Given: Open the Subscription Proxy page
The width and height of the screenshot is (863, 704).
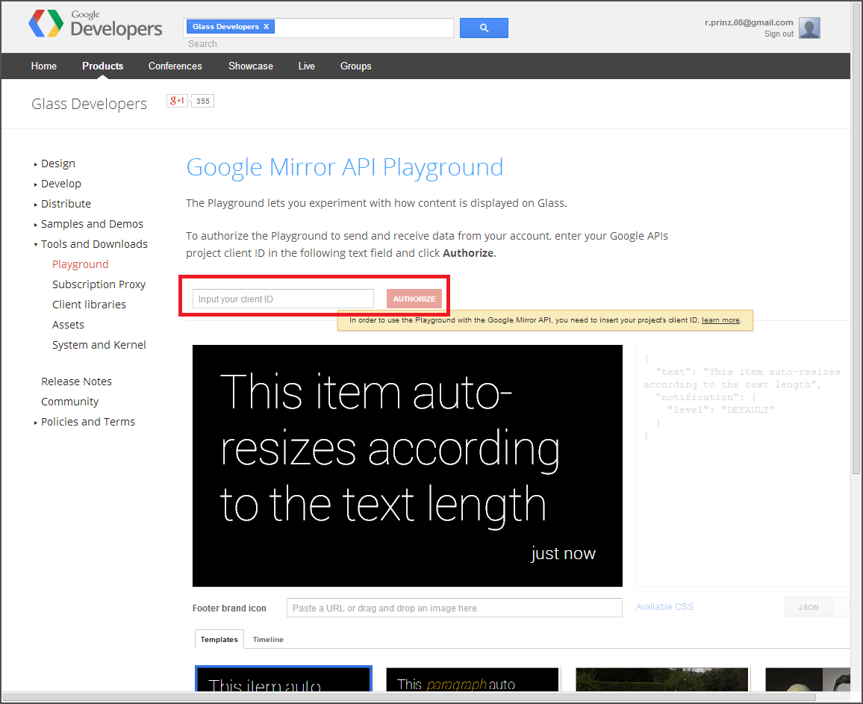Looking at the screenshot, I should [99, 284].
